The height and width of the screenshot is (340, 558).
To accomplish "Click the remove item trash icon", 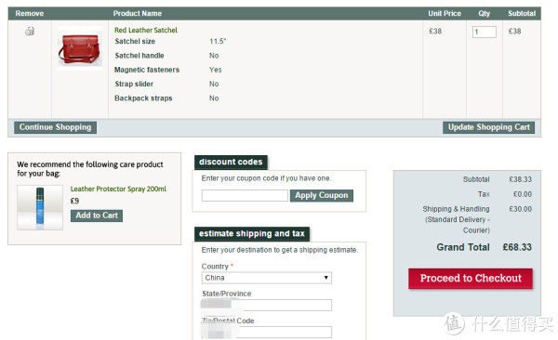I will click(30, 32).
